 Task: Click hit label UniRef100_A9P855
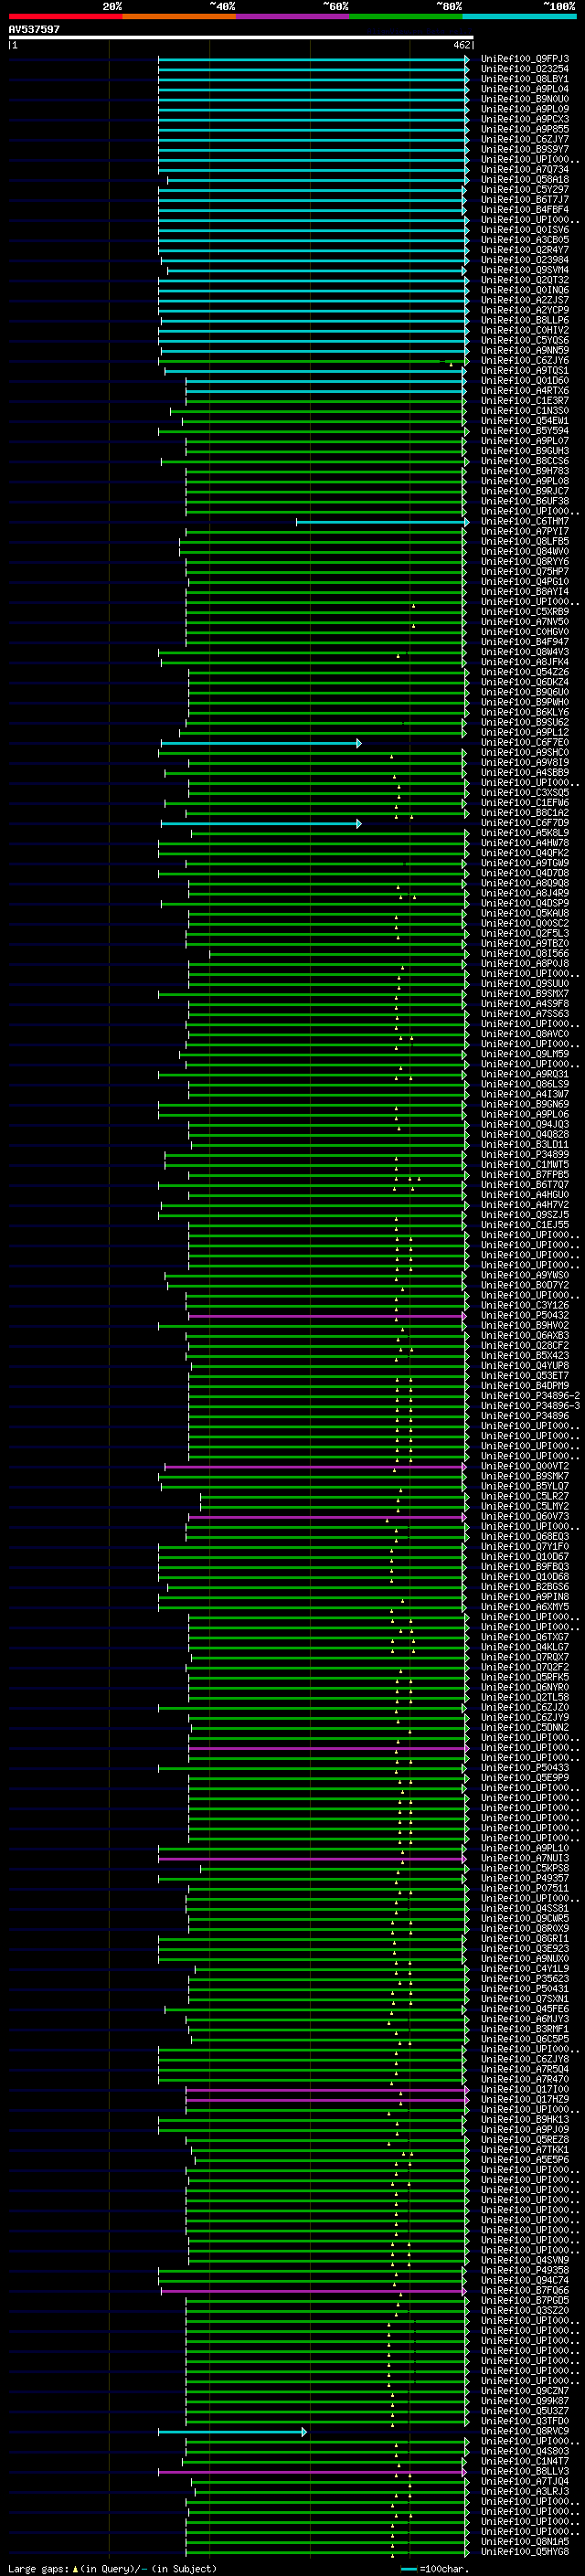(524, 129)
